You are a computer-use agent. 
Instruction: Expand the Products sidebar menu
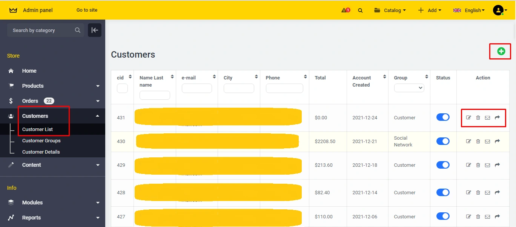pos(33,85)
